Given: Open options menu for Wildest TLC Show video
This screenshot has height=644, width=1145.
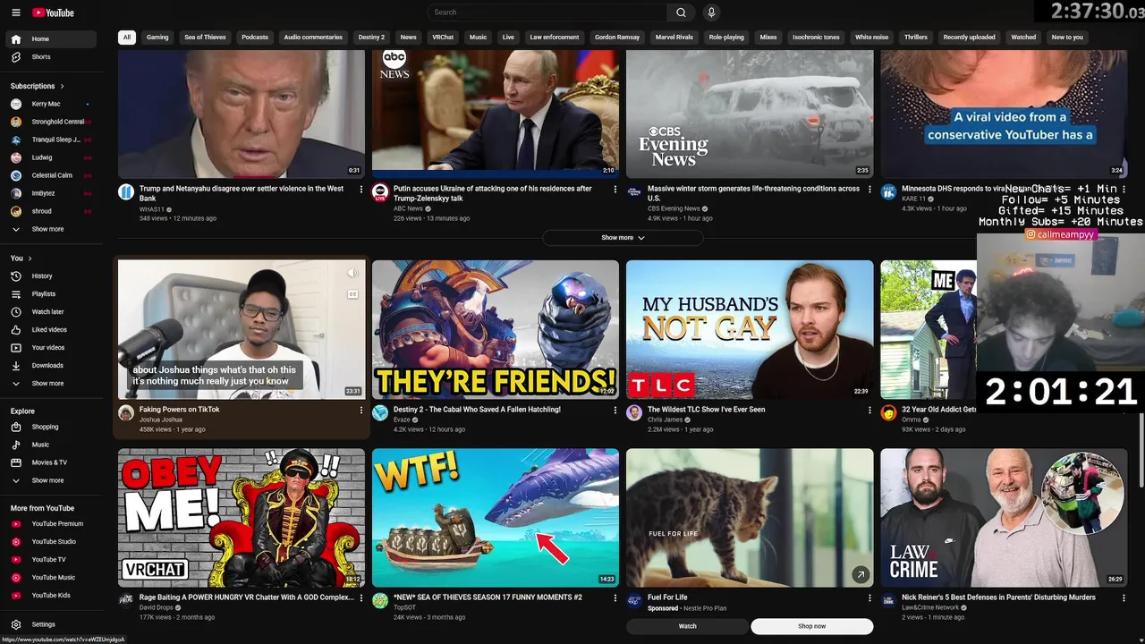Looking at the screenshot, I should coord(869,411).
